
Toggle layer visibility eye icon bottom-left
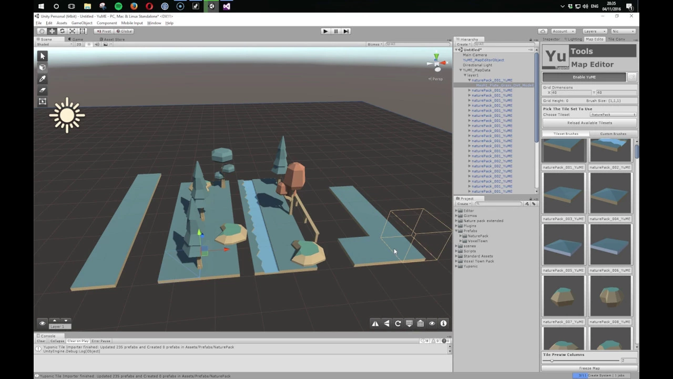(43, 323)
